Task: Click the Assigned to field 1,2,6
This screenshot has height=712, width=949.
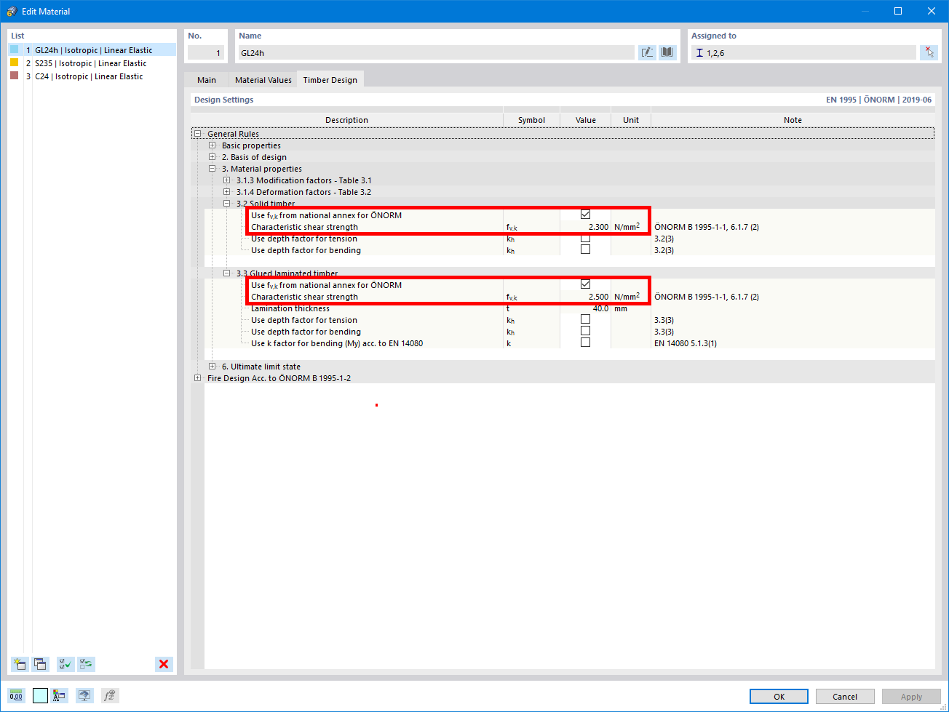Action: click(803, 53)
